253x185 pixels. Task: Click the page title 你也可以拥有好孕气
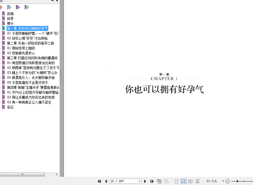(164, 89)
